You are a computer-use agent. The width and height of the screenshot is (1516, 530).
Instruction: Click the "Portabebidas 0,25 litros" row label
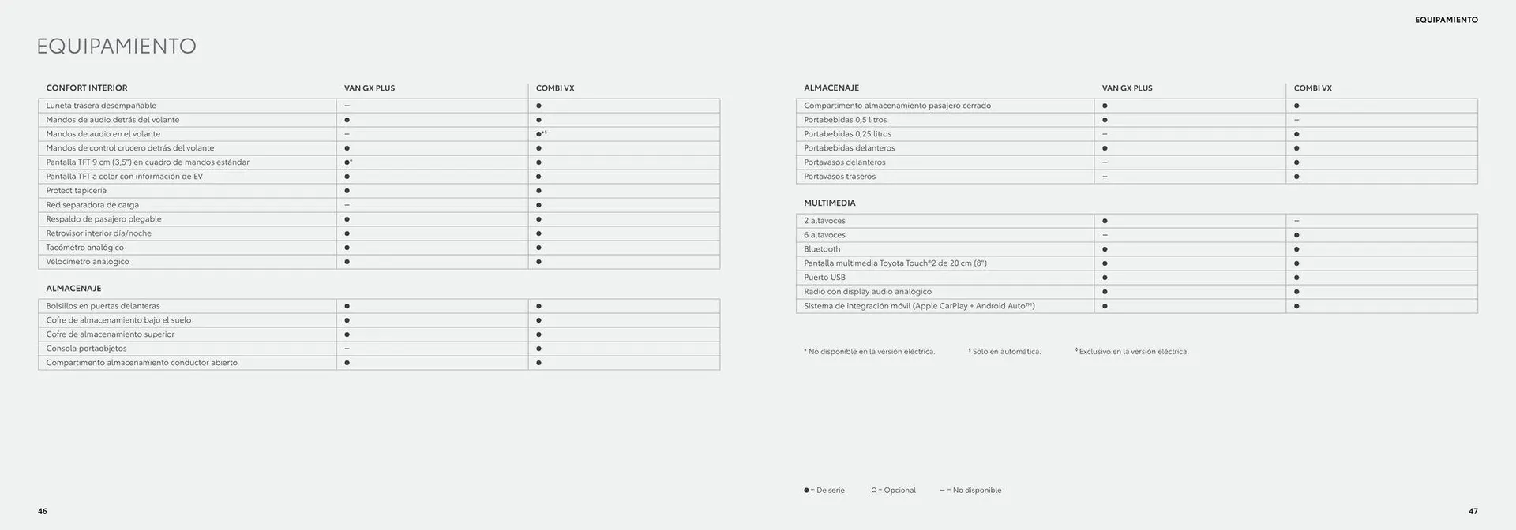847,134
